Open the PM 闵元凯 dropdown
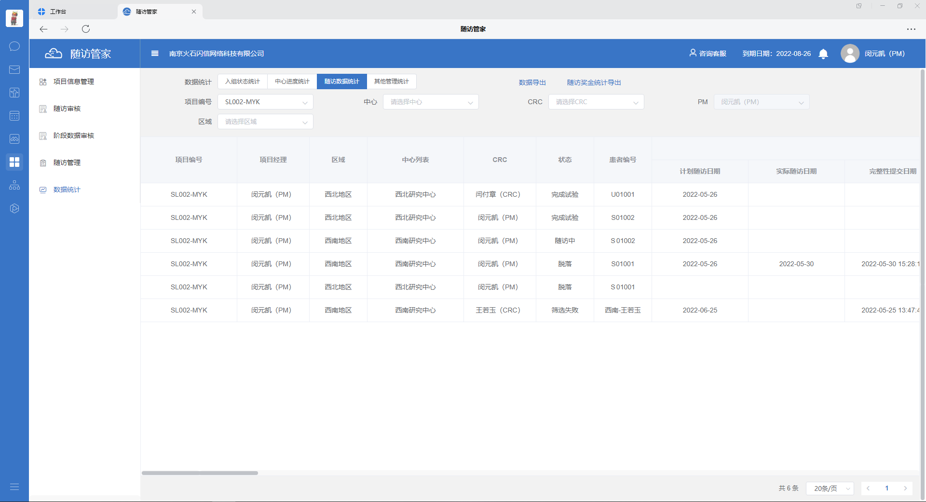 coord(762,102)
